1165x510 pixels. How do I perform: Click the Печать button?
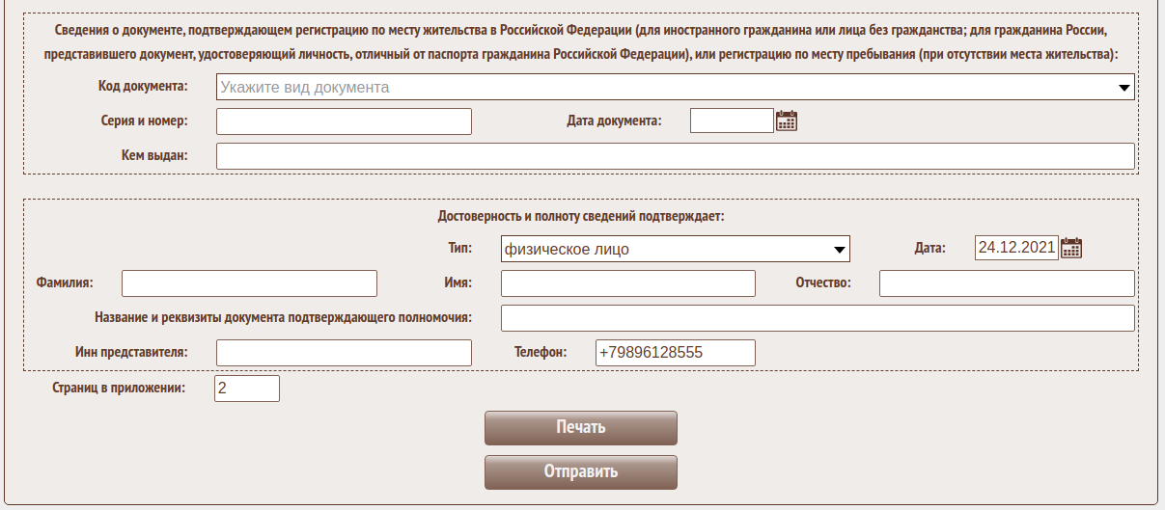(580, 428)
